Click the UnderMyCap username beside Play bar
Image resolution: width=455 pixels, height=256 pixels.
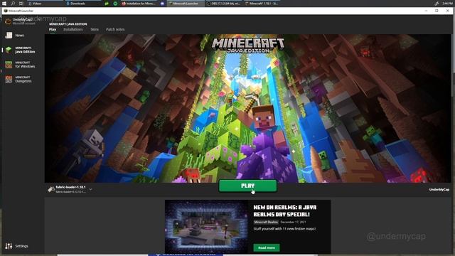(439, 190)
